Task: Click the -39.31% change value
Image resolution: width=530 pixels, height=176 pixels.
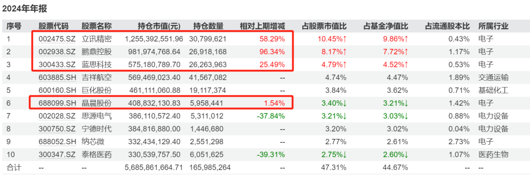Action: click(x=271, y=154)
